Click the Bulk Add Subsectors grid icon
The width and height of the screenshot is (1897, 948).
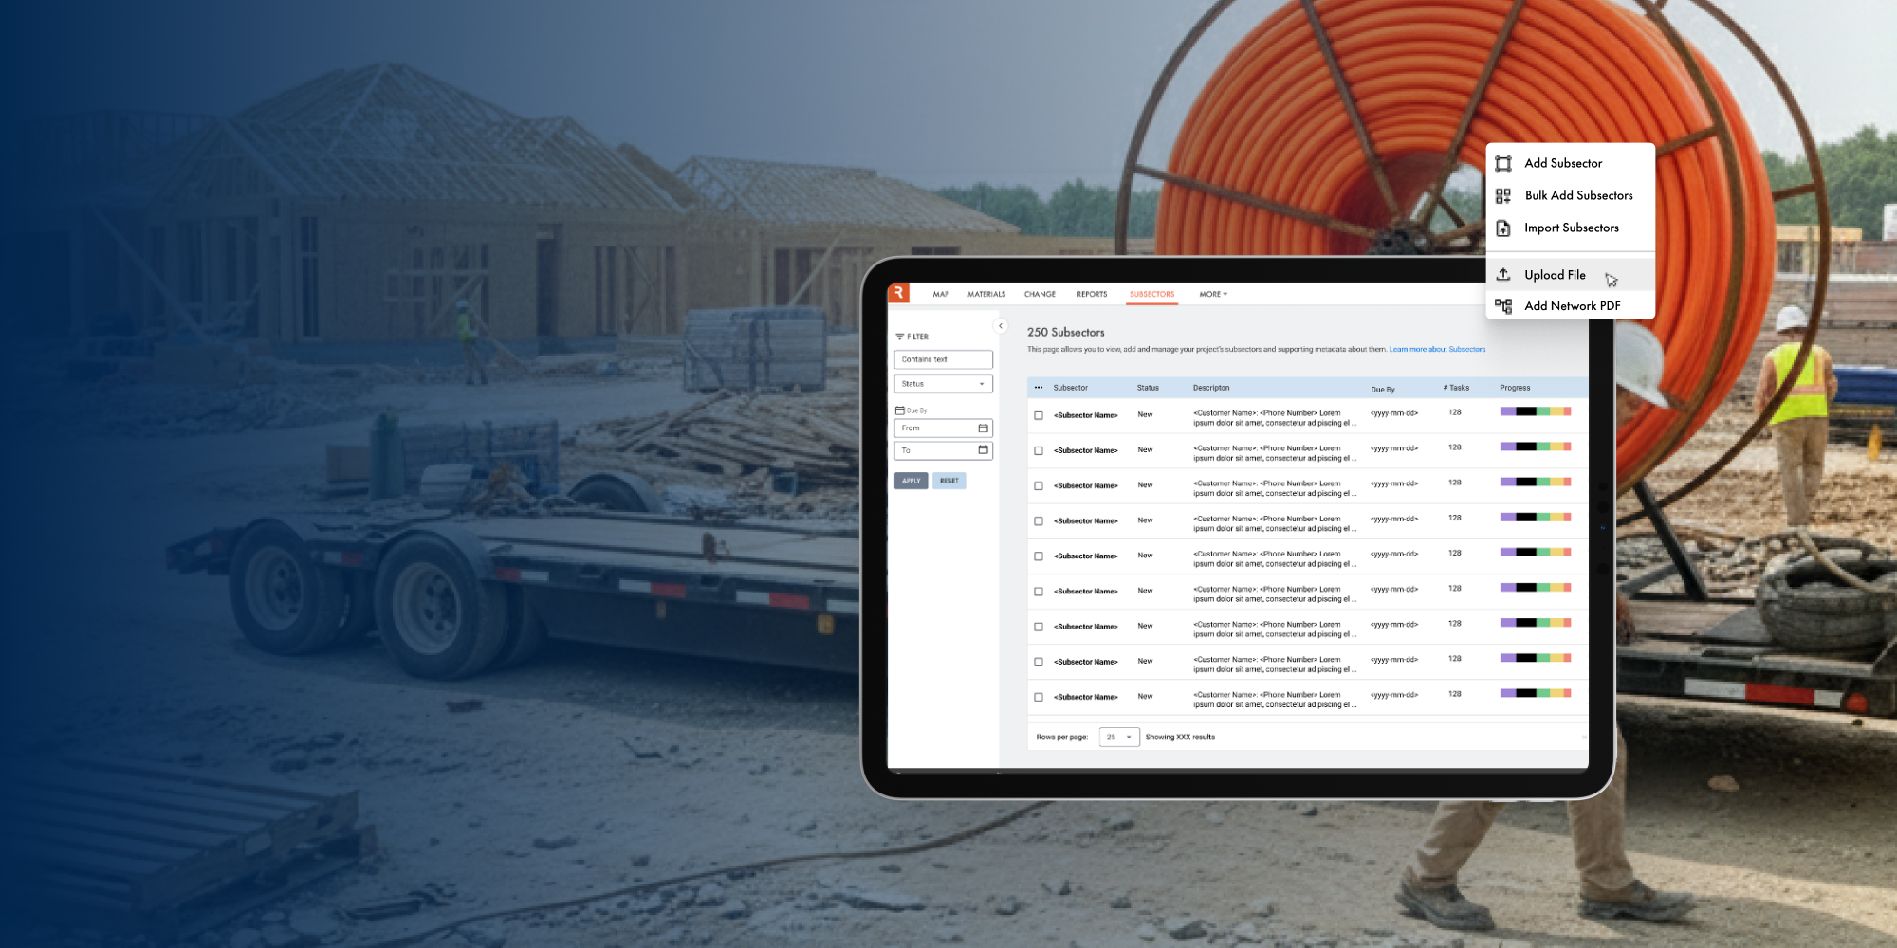point(1503,196)
